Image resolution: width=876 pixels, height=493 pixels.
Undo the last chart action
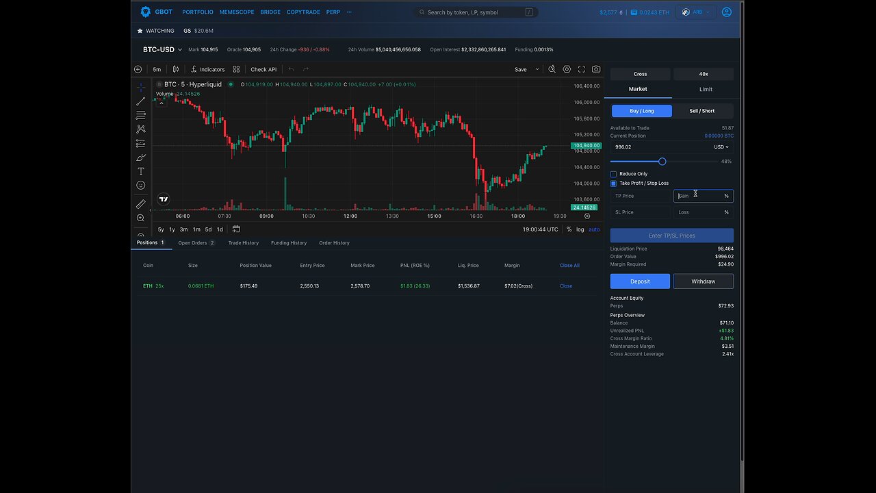[291, 69]
